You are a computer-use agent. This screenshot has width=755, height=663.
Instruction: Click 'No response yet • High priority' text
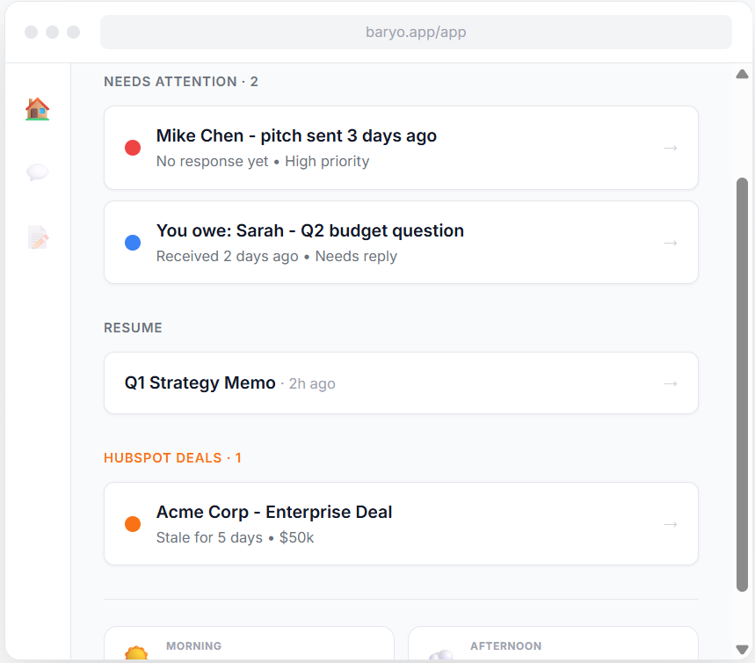263,162
